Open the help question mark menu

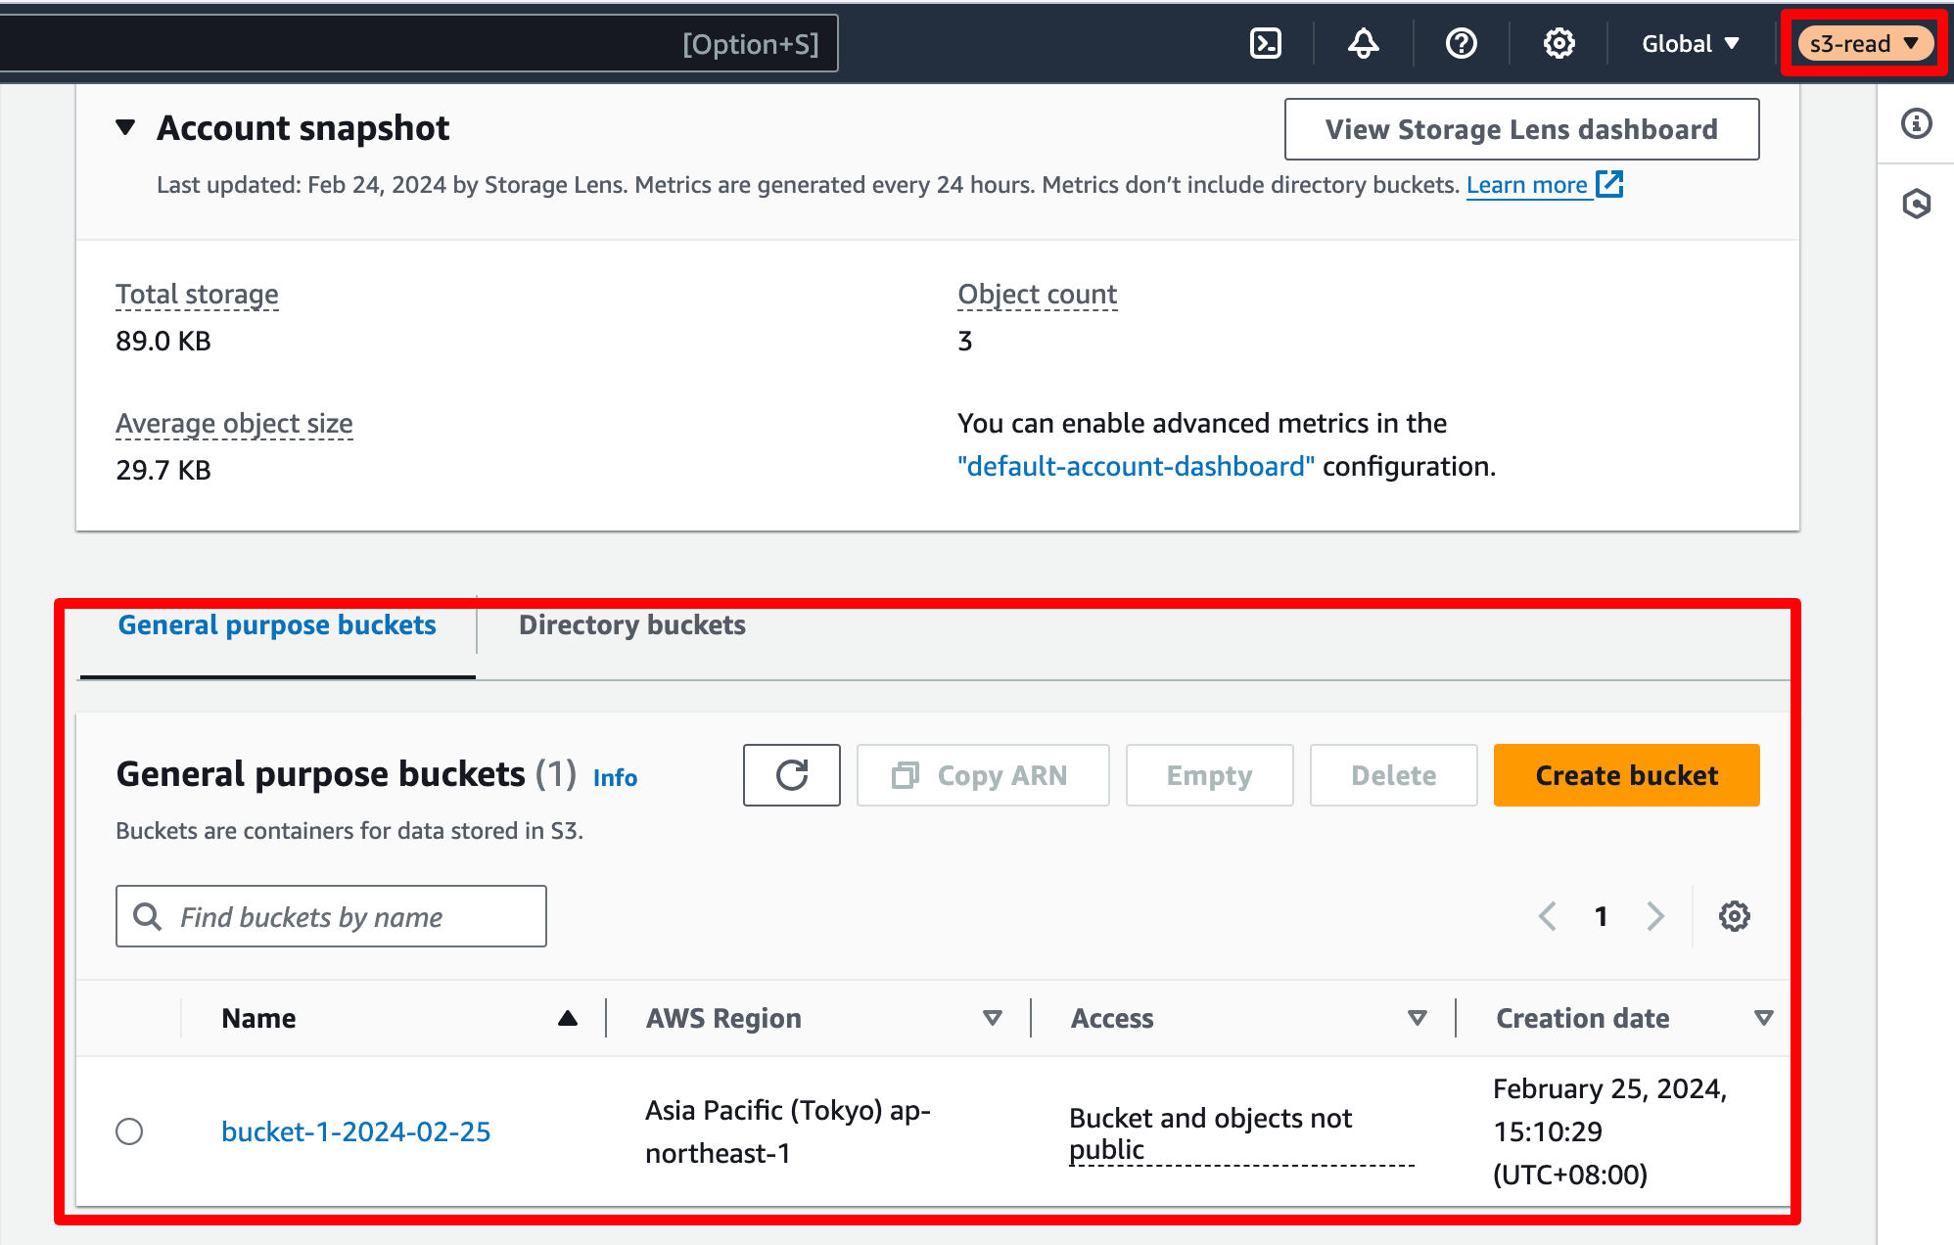(x=1462, y=43)
